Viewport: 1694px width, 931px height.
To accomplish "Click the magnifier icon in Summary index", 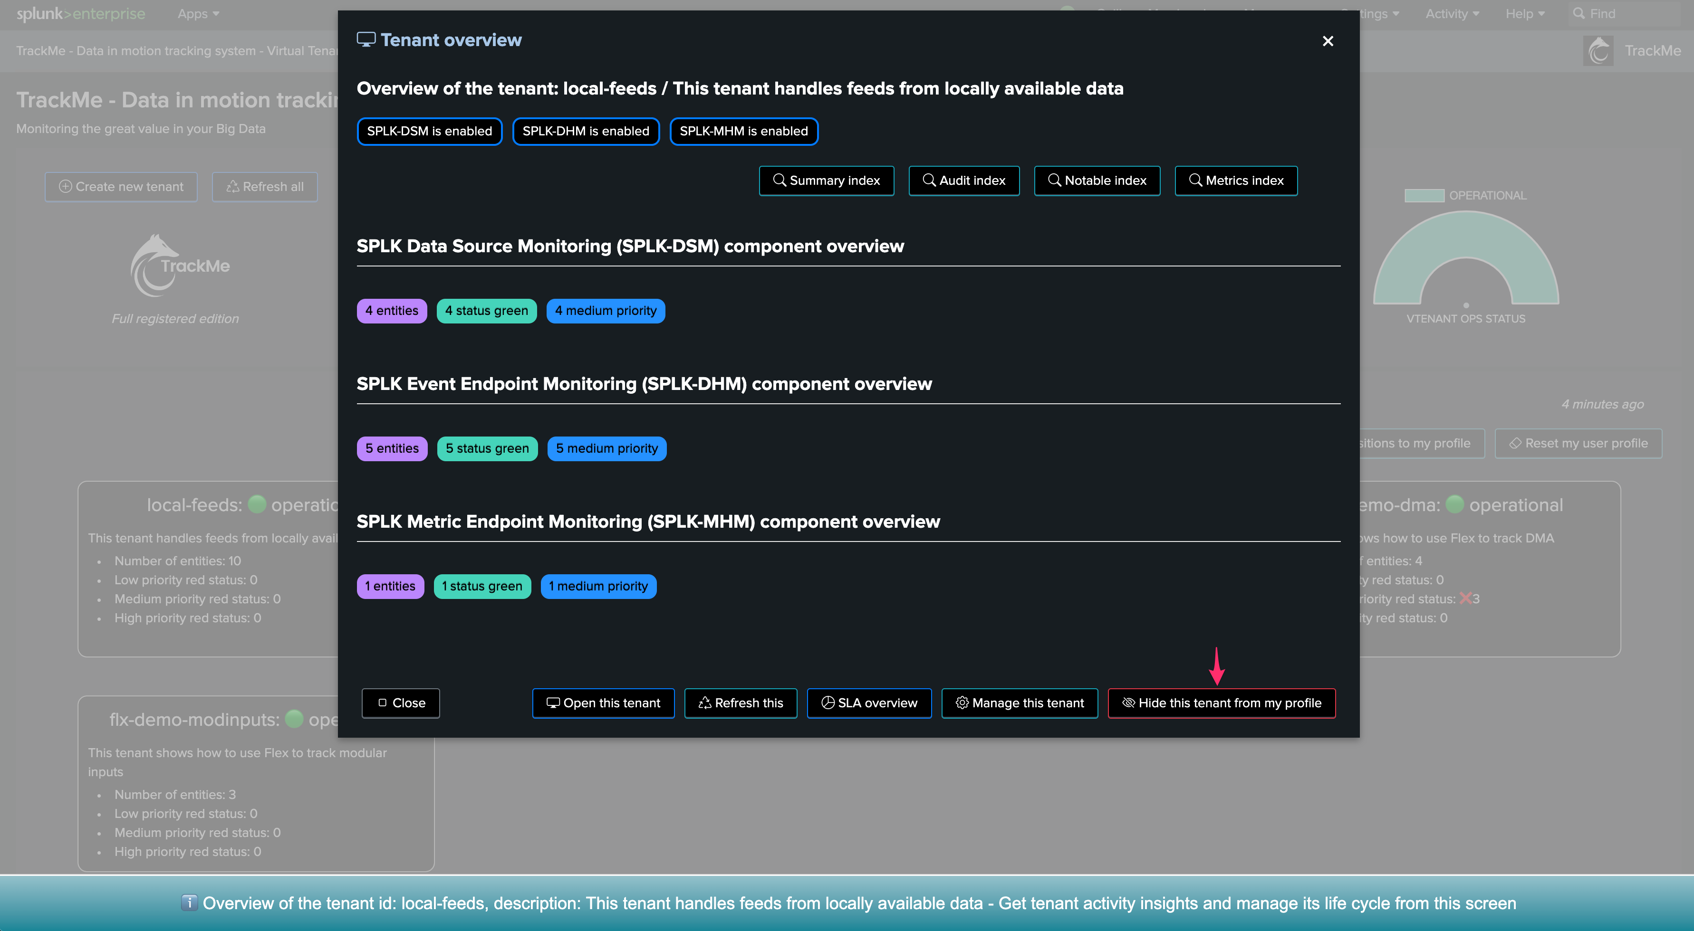I will click(x=779, y=180).
